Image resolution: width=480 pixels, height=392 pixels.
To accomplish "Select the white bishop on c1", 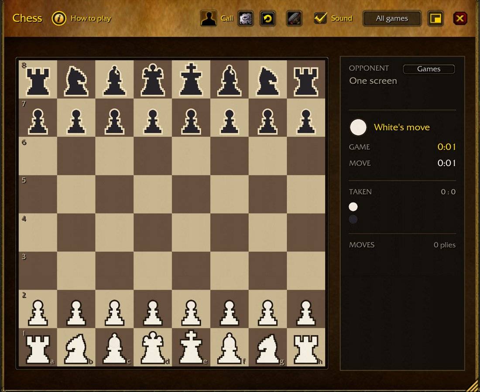I will coord(114,348).
